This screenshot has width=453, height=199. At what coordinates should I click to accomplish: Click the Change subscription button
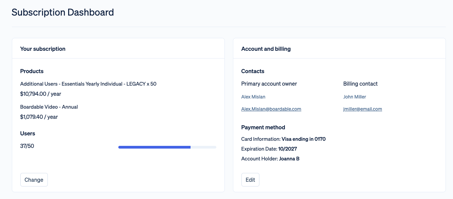(34, 180)
